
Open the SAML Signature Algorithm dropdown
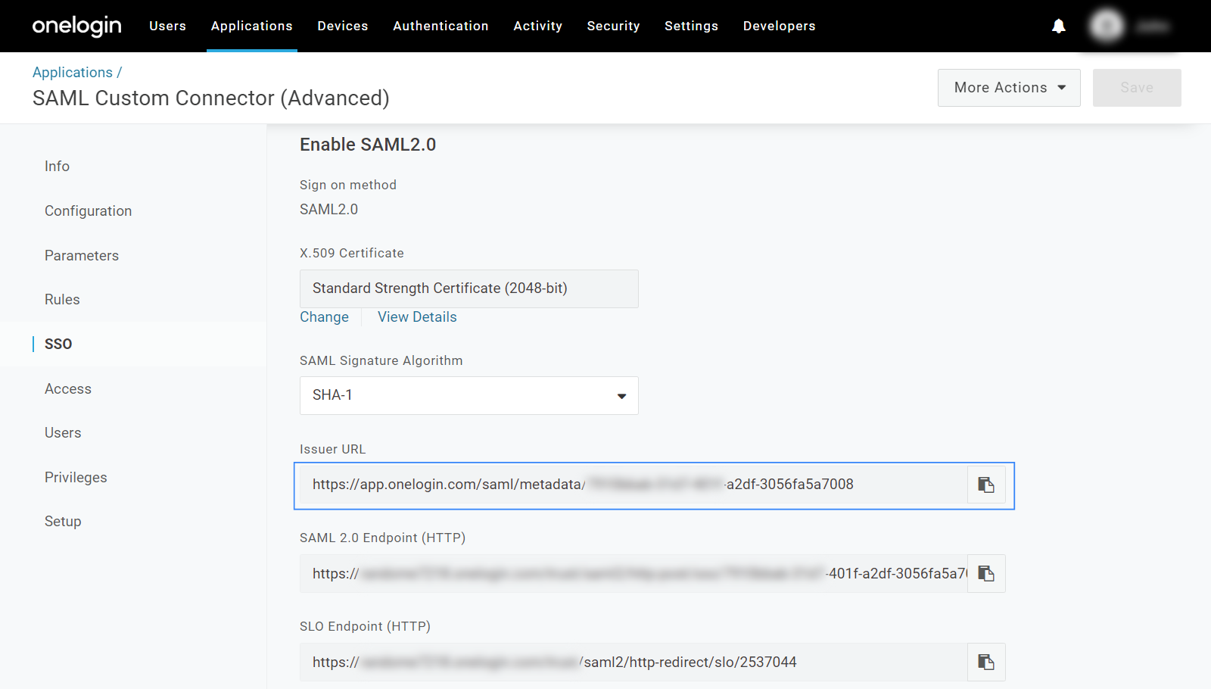pyautogui.click(x=469, y=395)
